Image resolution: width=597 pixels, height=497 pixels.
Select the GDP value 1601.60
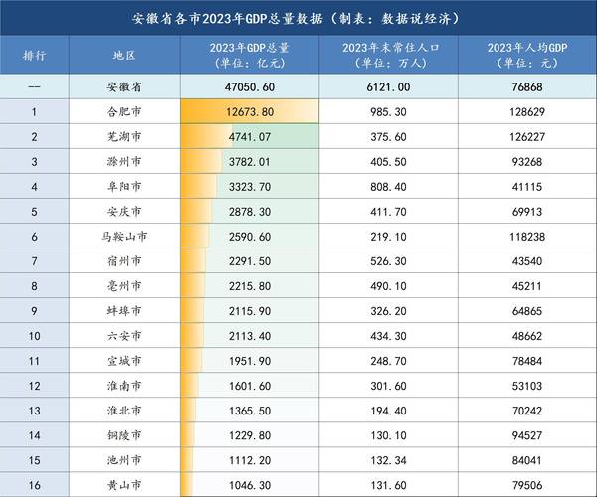click(x=250, y=386)
